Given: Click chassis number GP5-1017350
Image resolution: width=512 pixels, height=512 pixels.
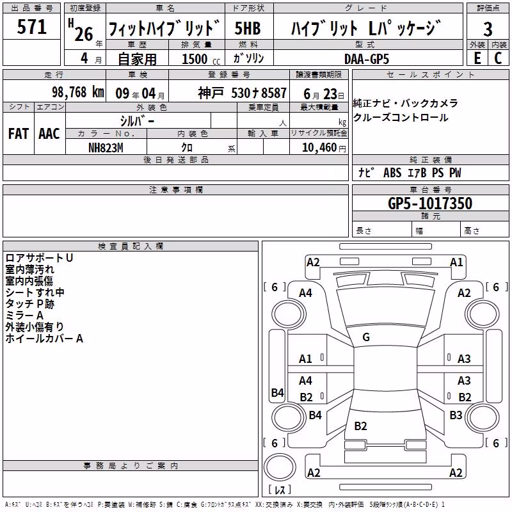Looking at the screenshot, I should (430, 204).
